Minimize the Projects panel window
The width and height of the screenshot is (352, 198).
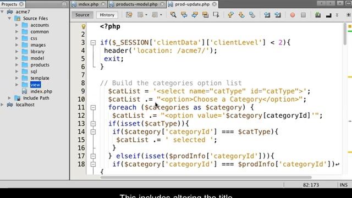coord(64,4)
